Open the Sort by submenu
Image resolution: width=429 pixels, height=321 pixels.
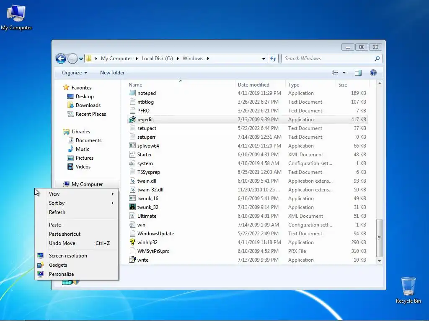pos(77,203)
